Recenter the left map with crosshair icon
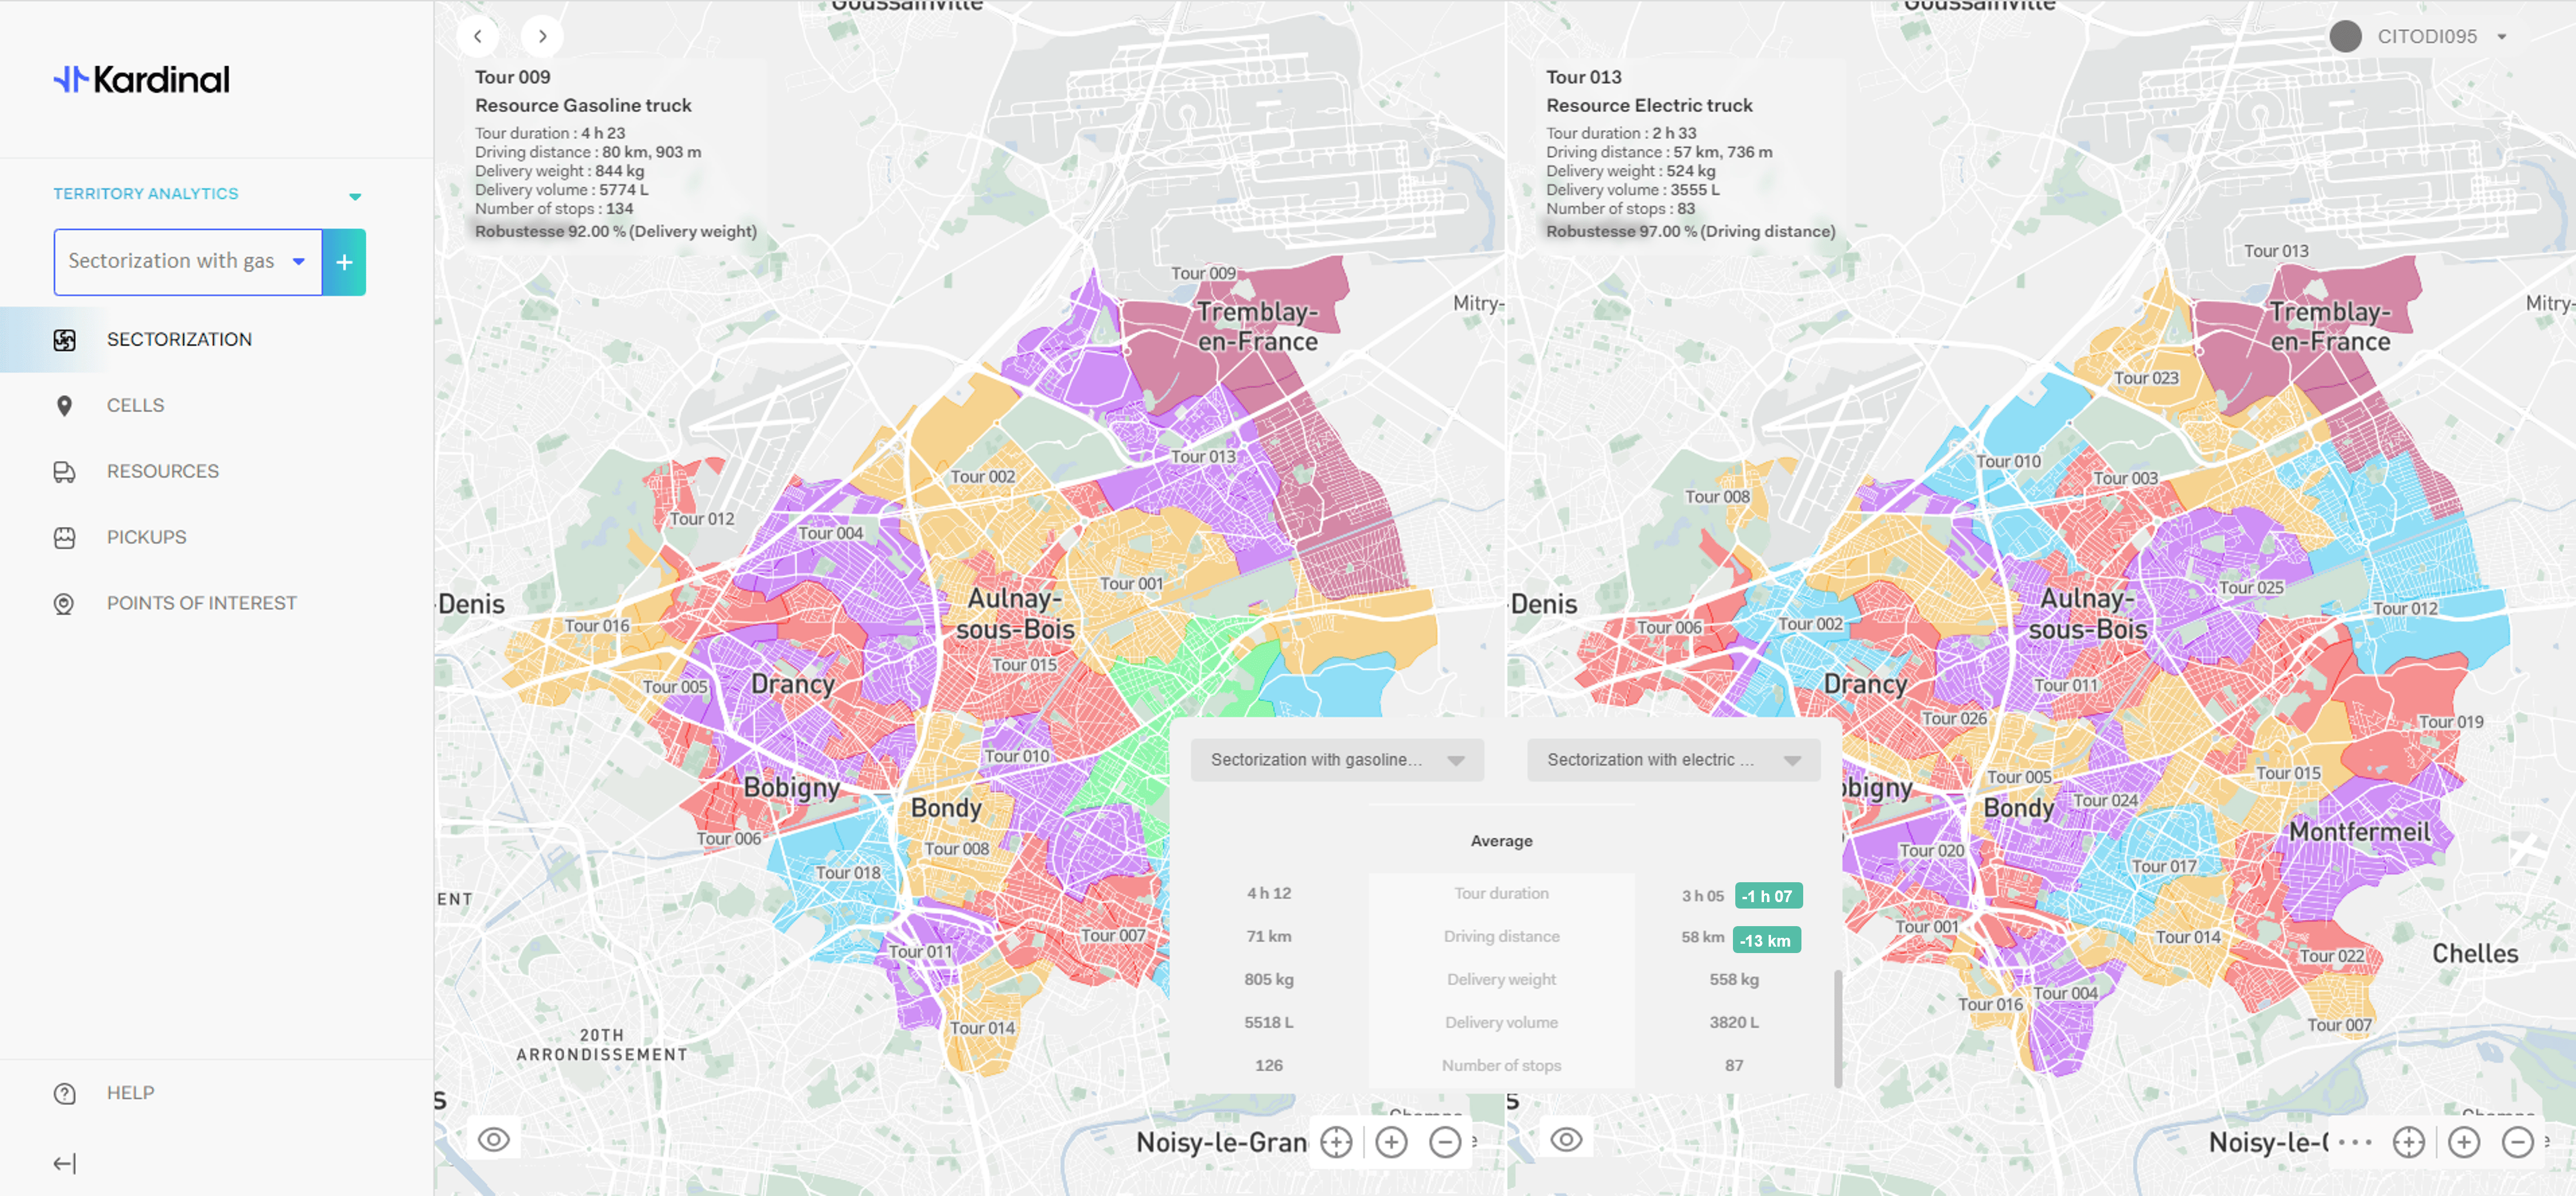The height and width of the screenshot is (1196, 2576). click(x=1336, y=1141)
